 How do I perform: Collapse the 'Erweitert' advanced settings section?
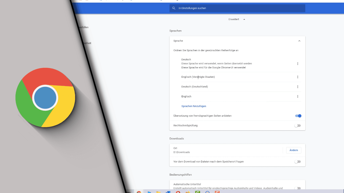coord(237,19)
